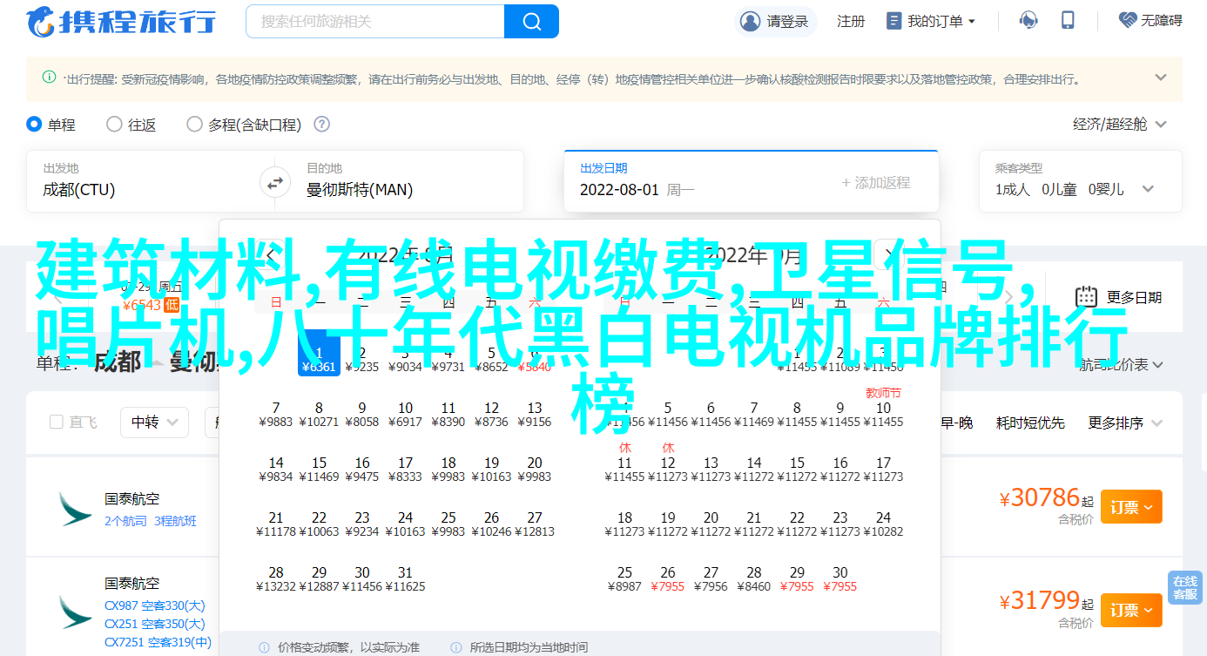This screenshot has height=656, width=1207.
Task: Click Cathay Pacific logo on ¥31799 flight
Action: pyautogui.click(x=75, y=612)
